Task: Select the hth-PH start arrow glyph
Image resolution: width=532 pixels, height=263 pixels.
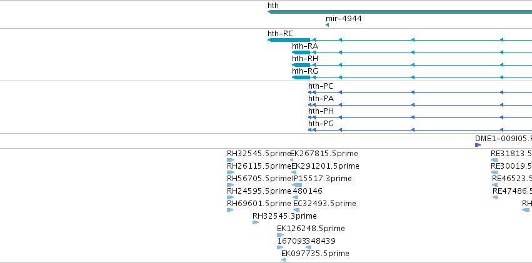Action: point(310,117)
